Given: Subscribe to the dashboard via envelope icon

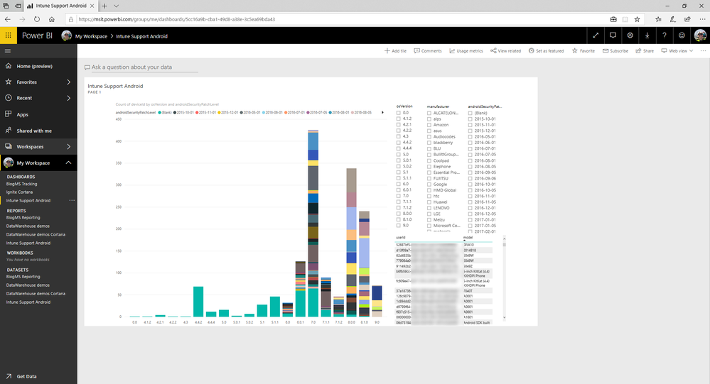Looking at the screenshot, I should click(615, 50).
